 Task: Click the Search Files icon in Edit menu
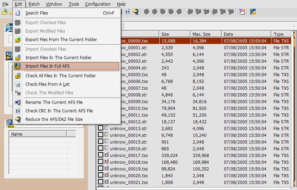coord(18,13)
